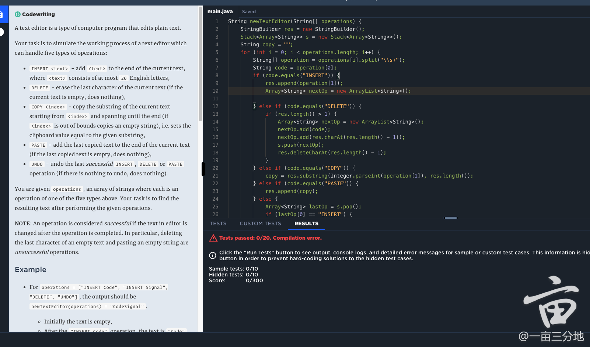Image resolution: width=590 pixels, height=347 pixels.
Task: Click the if (res.length() > 1) line
Action: point(301,114)
